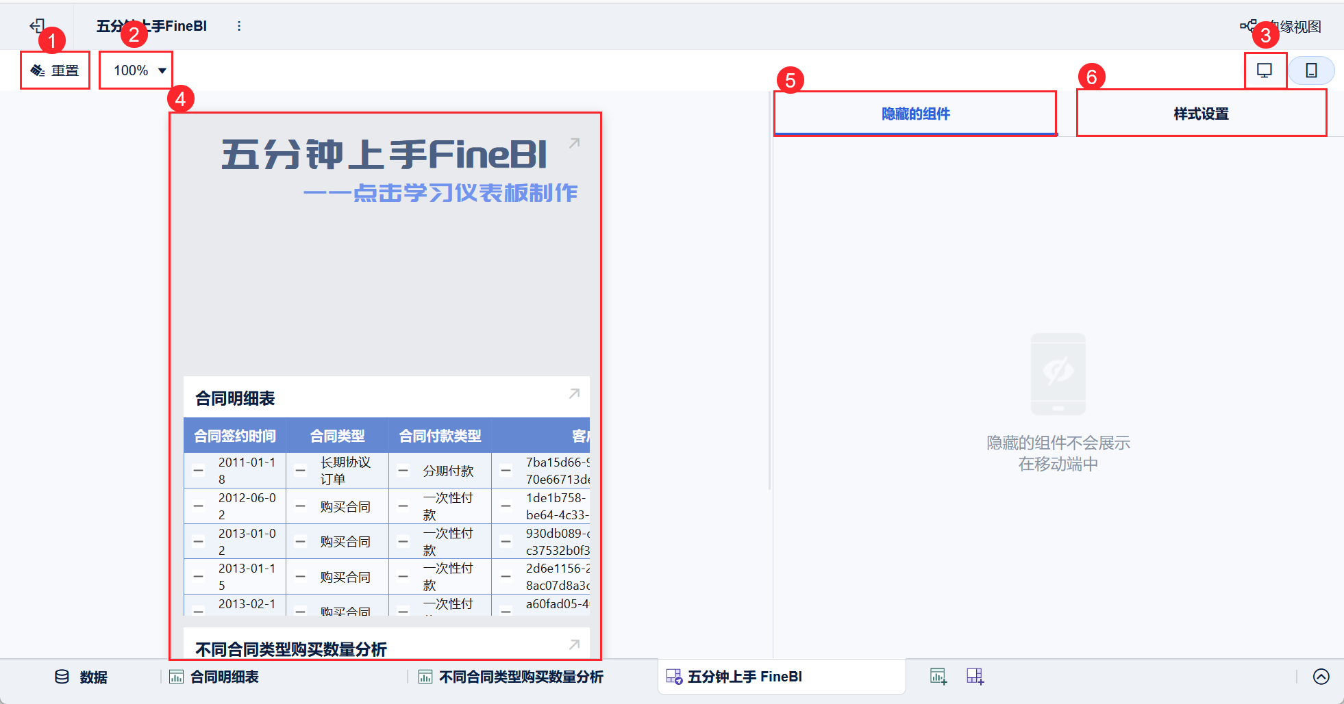Collapse the 2012-06-02 date row

[199, 506]
